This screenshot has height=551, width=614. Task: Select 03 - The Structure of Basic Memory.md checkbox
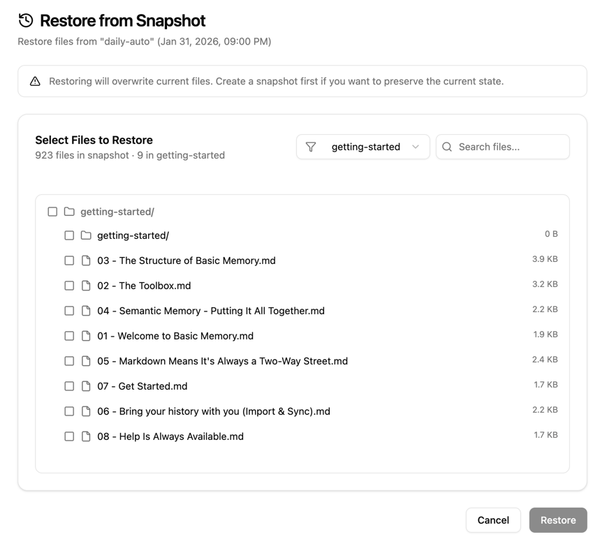(69, 260)
